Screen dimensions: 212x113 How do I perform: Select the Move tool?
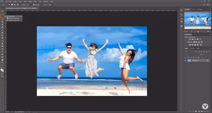tap(2, 11)
